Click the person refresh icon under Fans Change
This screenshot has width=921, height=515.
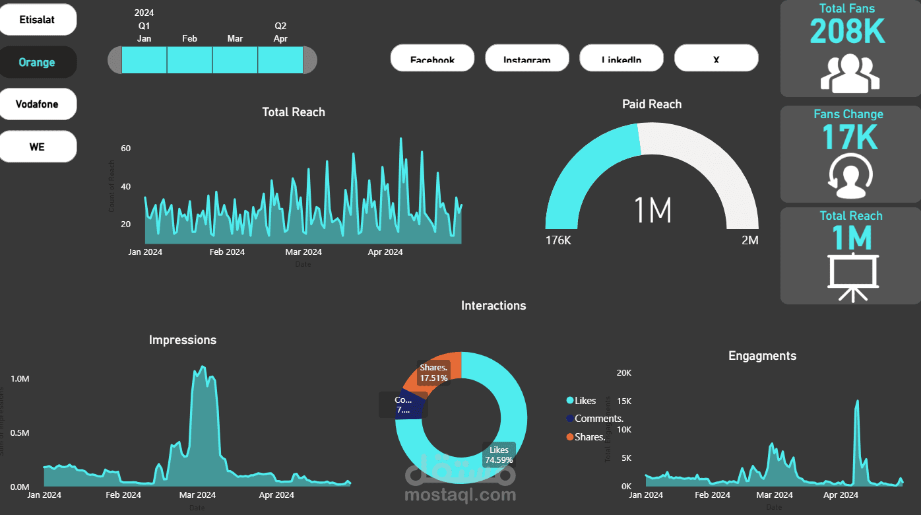pos(850,176)
